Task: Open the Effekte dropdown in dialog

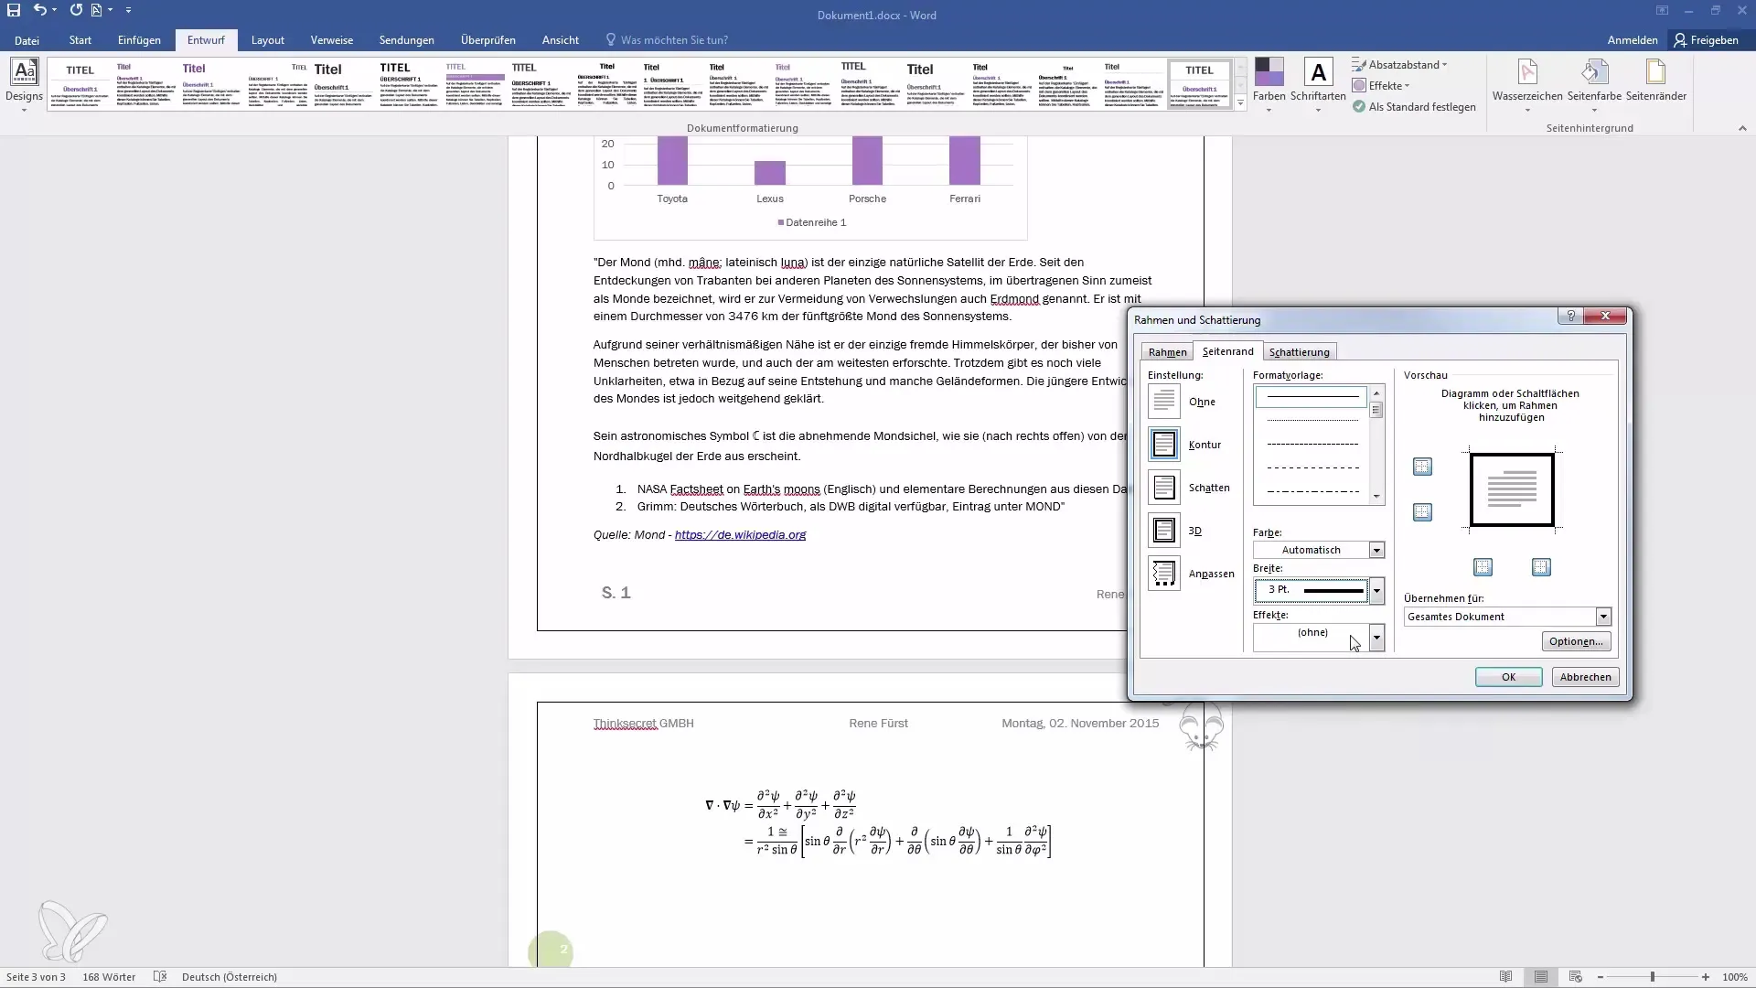Action: (1376, 638)
